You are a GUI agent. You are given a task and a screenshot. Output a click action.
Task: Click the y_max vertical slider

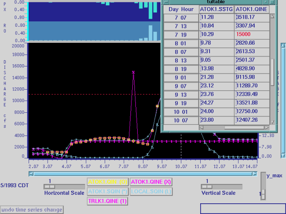[x=263, y=186]
